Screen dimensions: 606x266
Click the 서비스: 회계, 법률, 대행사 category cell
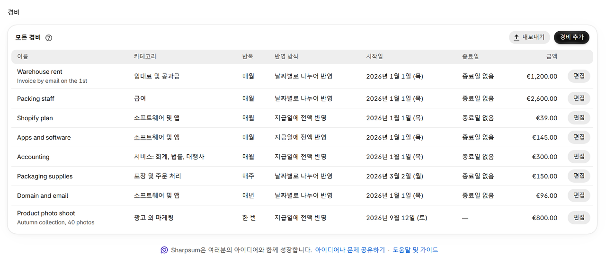coord(169,157)
